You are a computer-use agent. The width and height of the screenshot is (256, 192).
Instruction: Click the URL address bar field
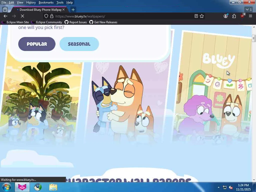point(124,16)
